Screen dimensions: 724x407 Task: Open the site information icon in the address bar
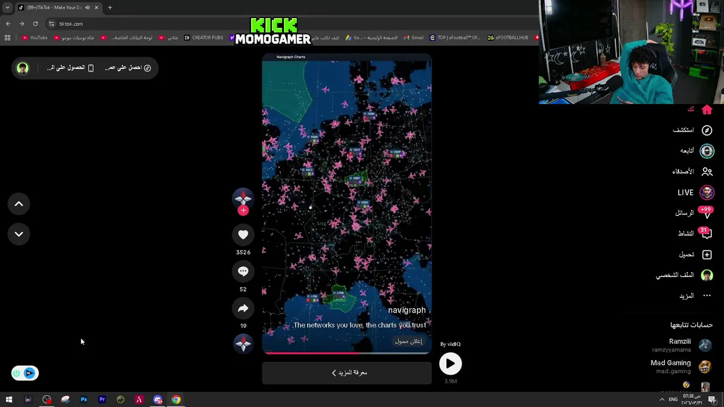[51, 24]
